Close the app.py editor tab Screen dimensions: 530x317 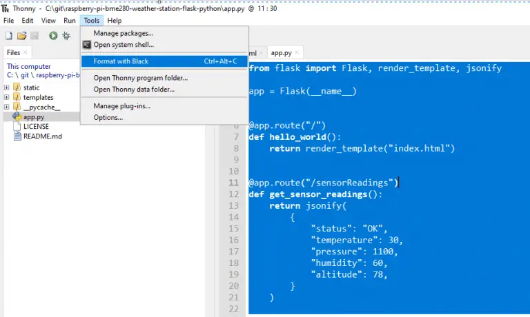(297, 52)
